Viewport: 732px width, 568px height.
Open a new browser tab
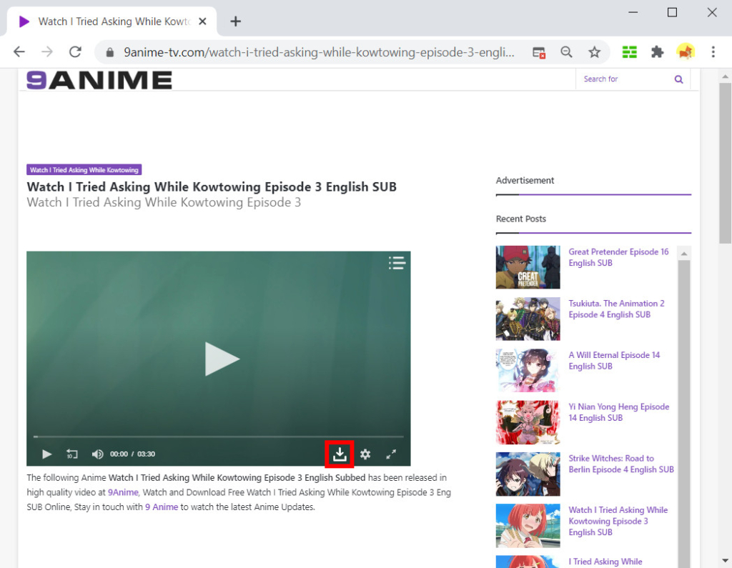click(x=235, y=21)
